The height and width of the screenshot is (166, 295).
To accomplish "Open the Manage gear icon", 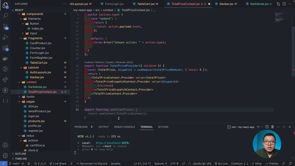I will pyautogui.click(x=5, y=155).
